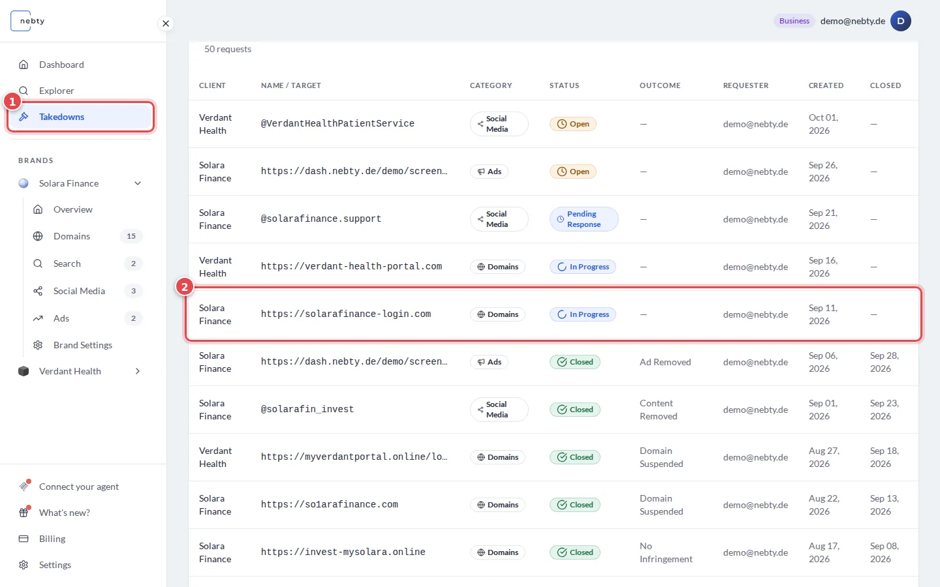Sort by the NAME / TARGET column header
The width and height of the screenshot is (940, 587).
point(291,85)
